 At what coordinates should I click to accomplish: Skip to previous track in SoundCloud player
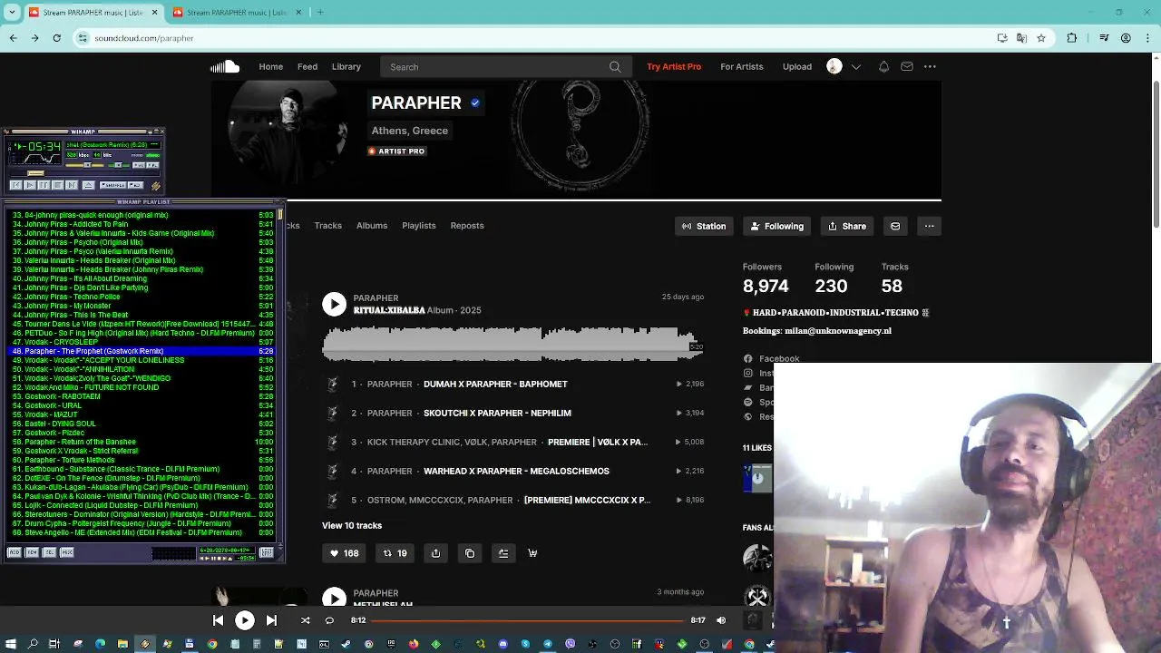[x=218, y=620]
